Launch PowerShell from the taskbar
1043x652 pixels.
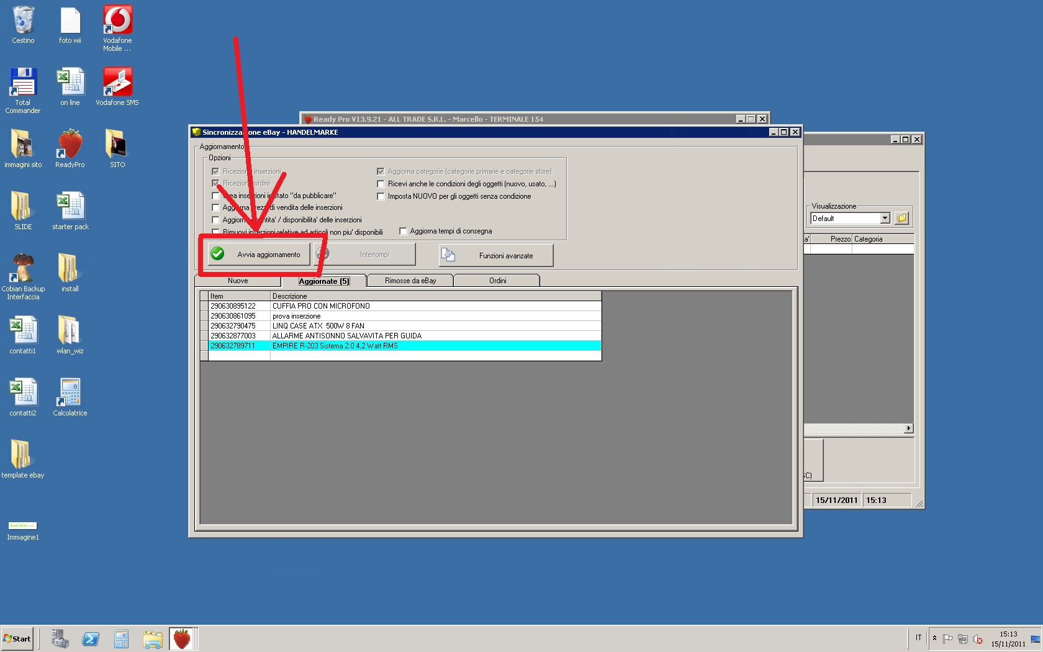click(x=91, y=638)
